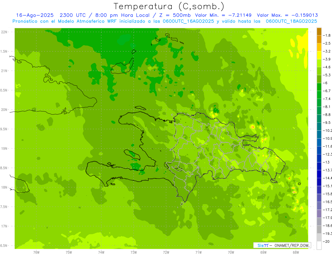Click the 'ONAMET/REP.DOM.' credit label
The width and height of the screenshot is (332, 256).
(292, 245)
